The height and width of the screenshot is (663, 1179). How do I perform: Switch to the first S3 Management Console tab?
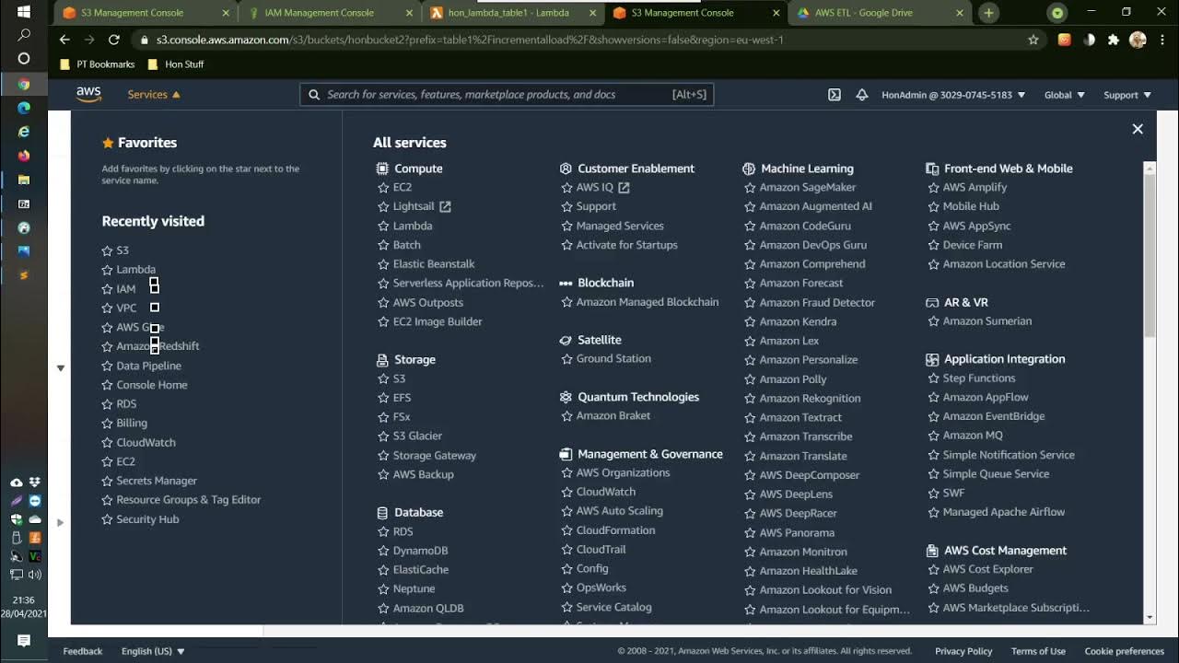(x=145, y=13)
